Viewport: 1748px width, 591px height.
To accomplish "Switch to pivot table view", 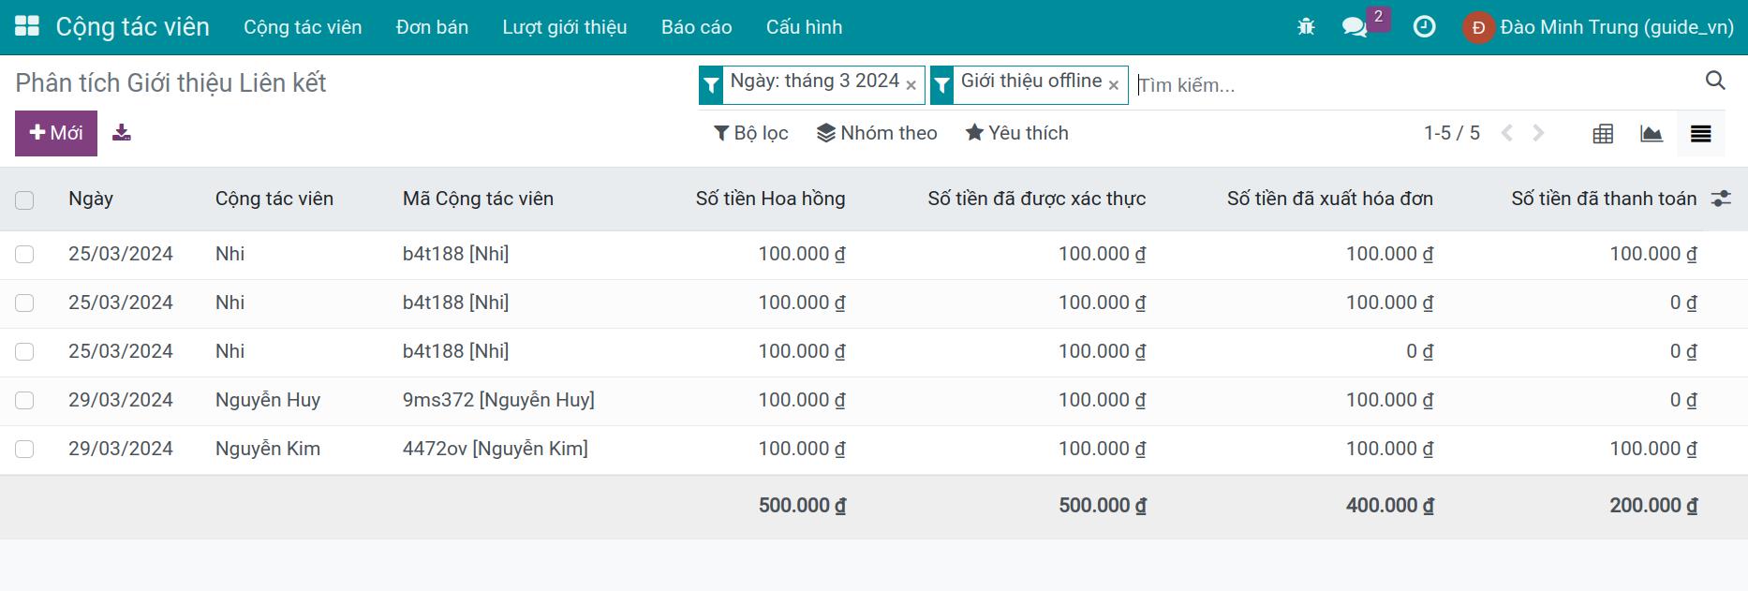I will (x=1603, y=134).
